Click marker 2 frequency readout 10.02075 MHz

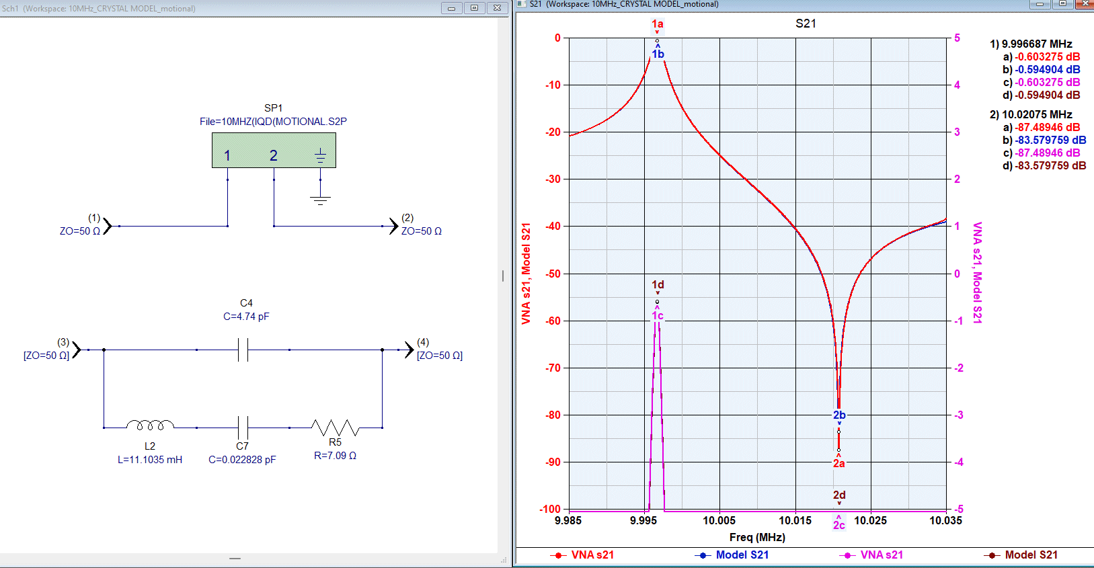[1037, 115]
